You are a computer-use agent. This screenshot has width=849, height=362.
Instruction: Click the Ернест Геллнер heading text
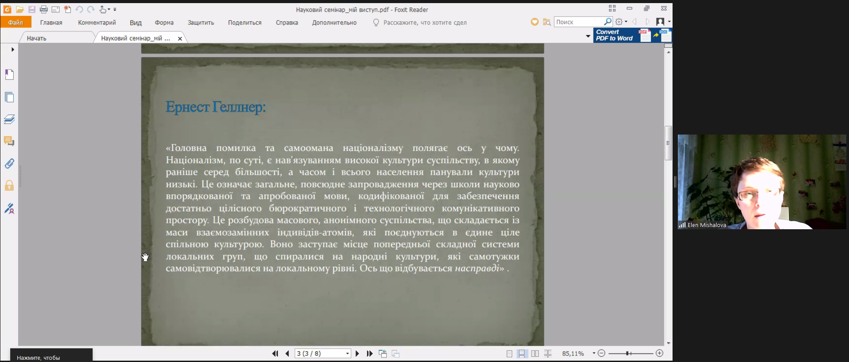coord(215,107)
